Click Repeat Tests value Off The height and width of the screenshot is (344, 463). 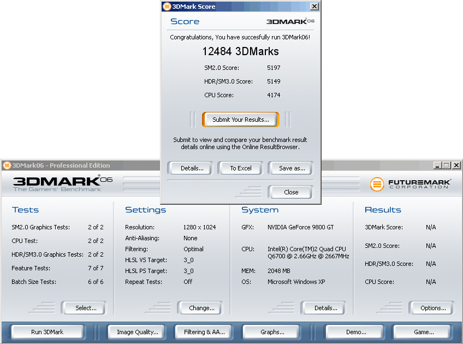pos(188,282)
